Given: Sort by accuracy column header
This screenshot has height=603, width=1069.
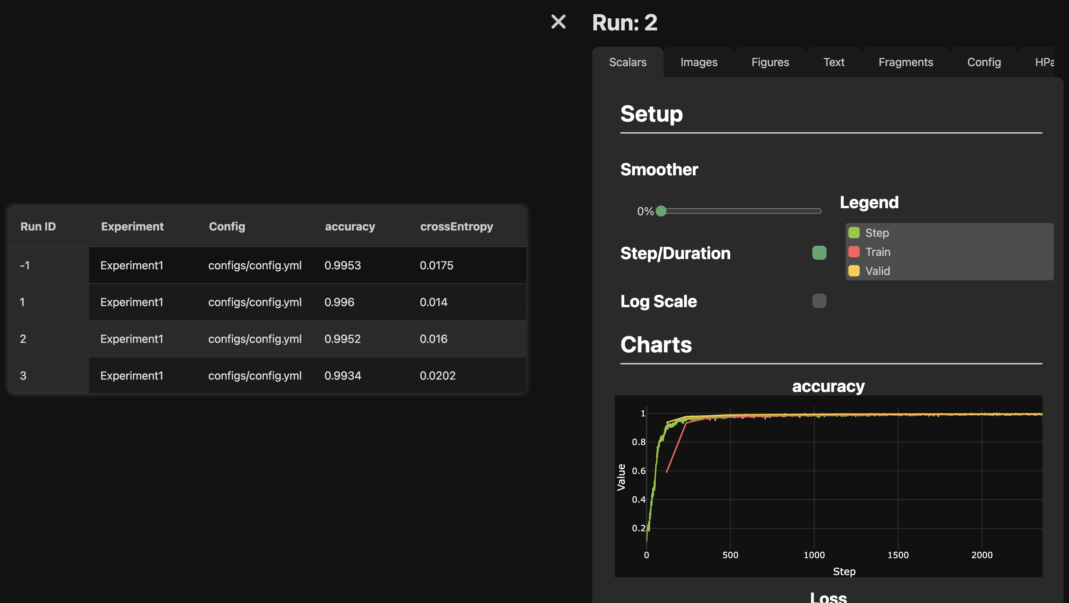Looking at the screenshot, I should tap(349, 227).
